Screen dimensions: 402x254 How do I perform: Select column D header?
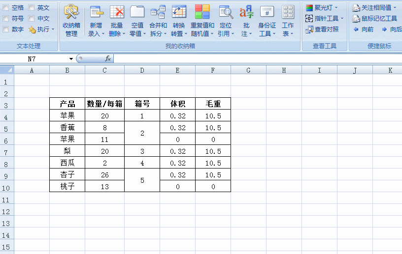(x=142, y=71)
